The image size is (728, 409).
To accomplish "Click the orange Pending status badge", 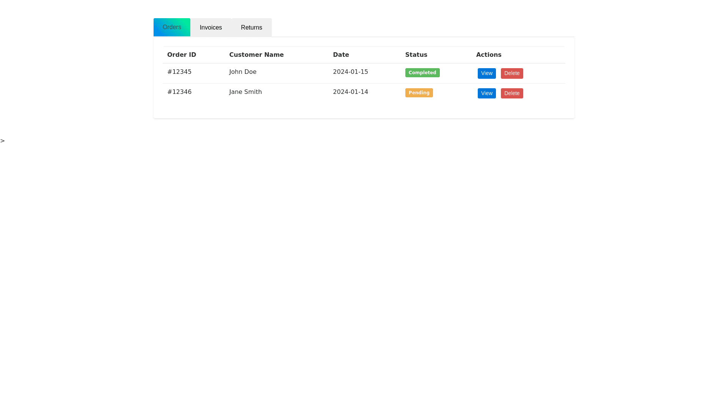I will pyautogui.click(x=419, y=93).
